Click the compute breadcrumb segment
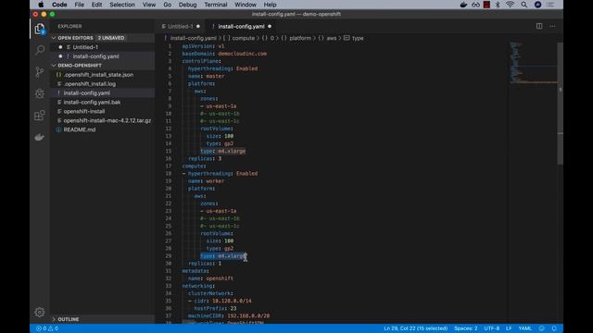The width and height of the screenshot is (593, 333). [x=243, y=38]
